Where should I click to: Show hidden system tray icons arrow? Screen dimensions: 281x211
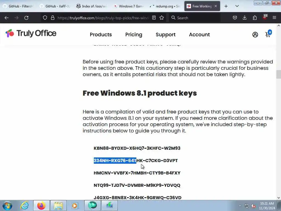pos(240,206)
